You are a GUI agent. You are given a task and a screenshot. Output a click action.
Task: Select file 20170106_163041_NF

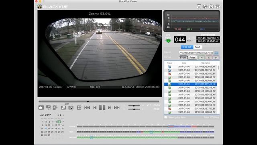click(191, 81)
